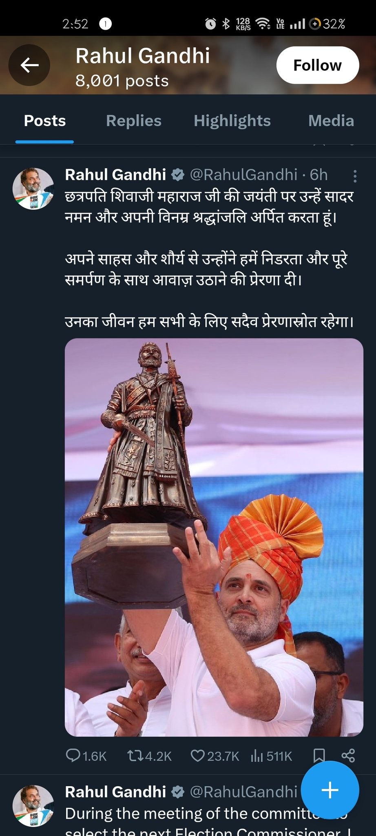Image resolution: width=376 pixels, height=836 pixels.
Task: Like the post with 23.7K likes
Action: 215,756
